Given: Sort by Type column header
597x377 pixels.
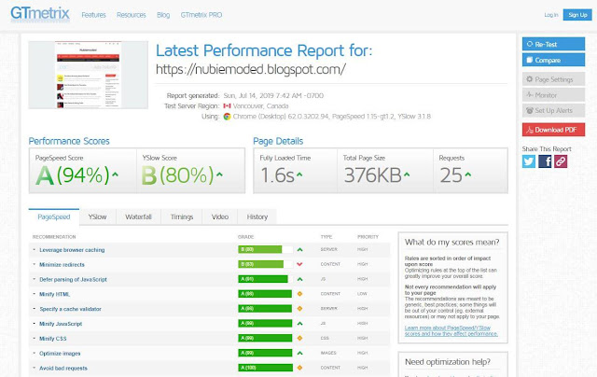Looking at the screenshot, I should tap(326, 237).
